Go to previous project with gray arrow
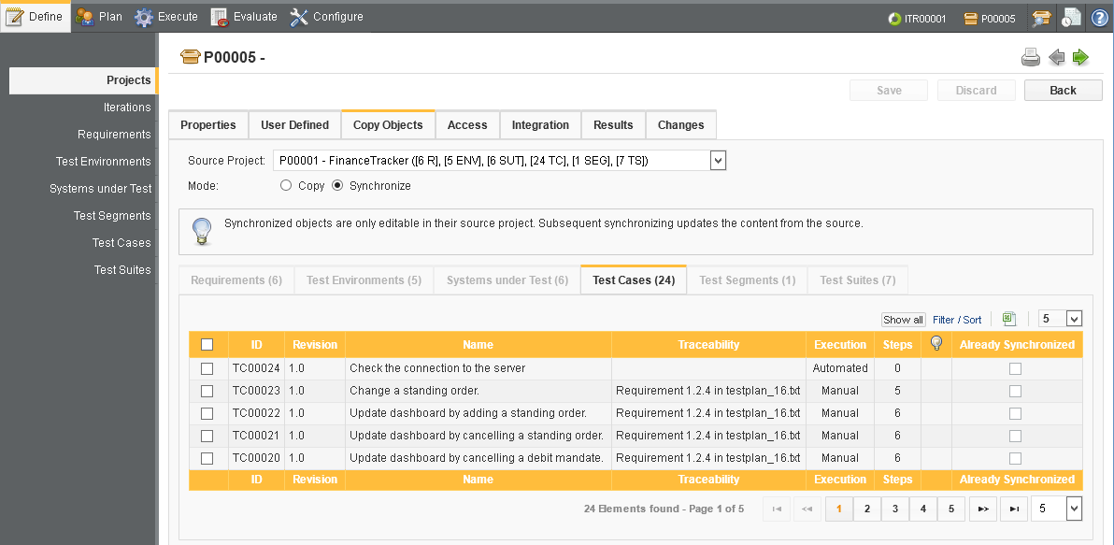This screenshot has height=545, width=1114. (x=1057, y=58)
